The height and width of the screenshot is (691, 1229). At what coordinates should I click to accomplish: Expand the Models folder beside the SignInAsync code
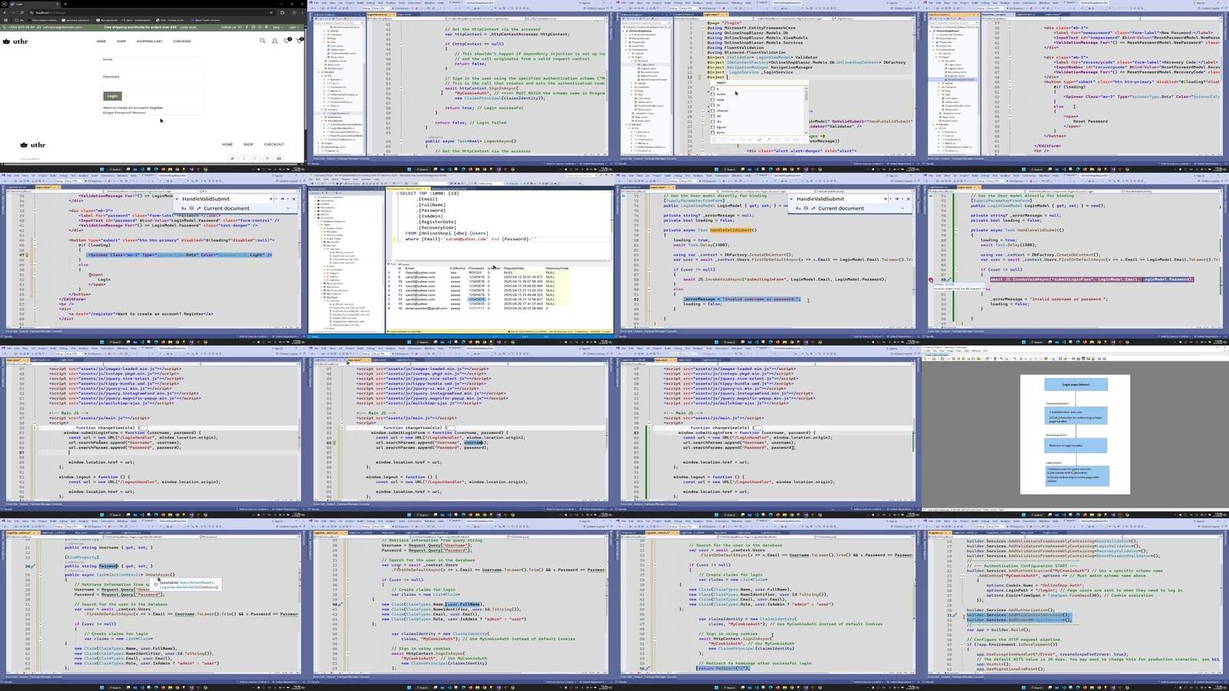click(x=319, y=72)
